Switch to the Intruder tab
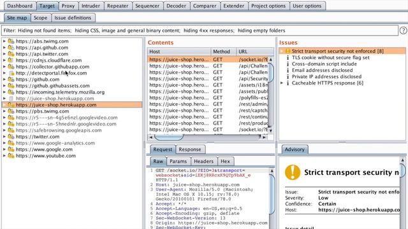The height and width of the screenshot is (229, 408). [91, 6]
